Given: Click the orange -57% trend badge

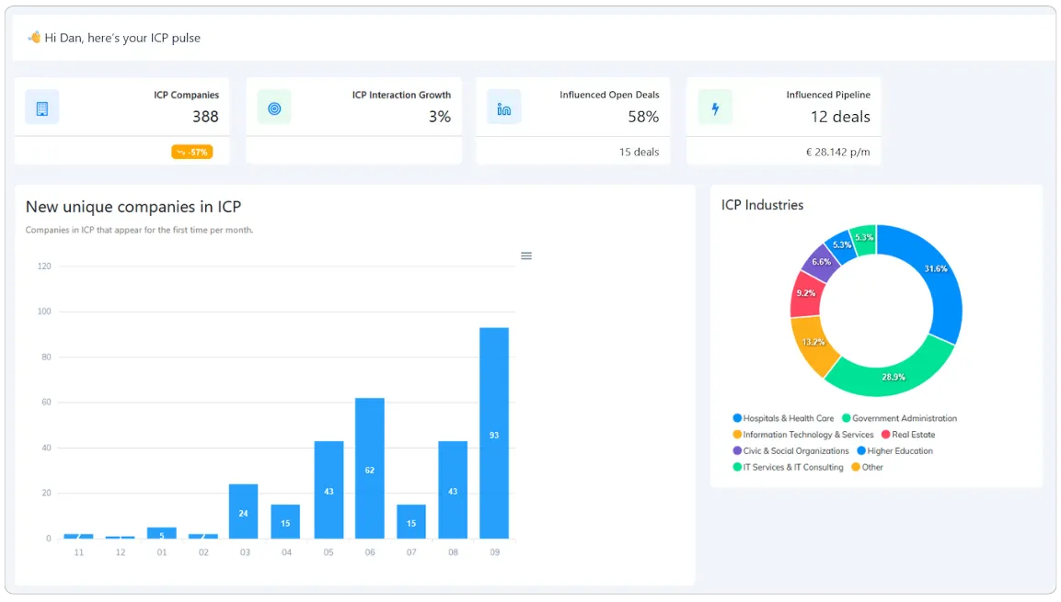Looking at the screenshot, I should click(192, 152).
